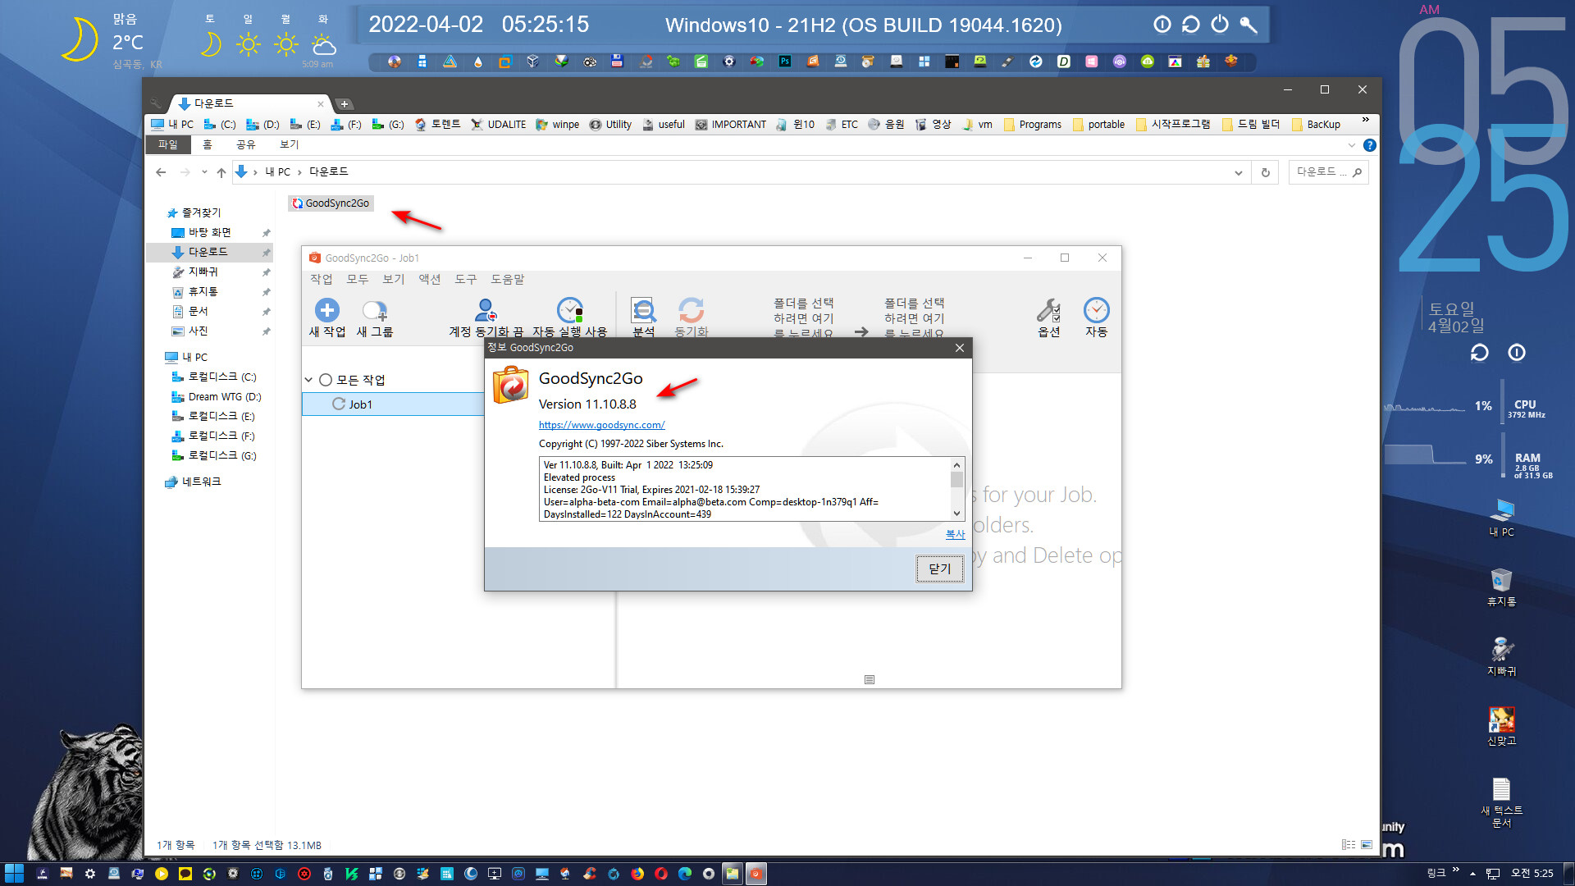Viewport: 1575px width, 886px height.
Task: Select the GoodSync2Go file in Explorer
Action: point(331,203)
